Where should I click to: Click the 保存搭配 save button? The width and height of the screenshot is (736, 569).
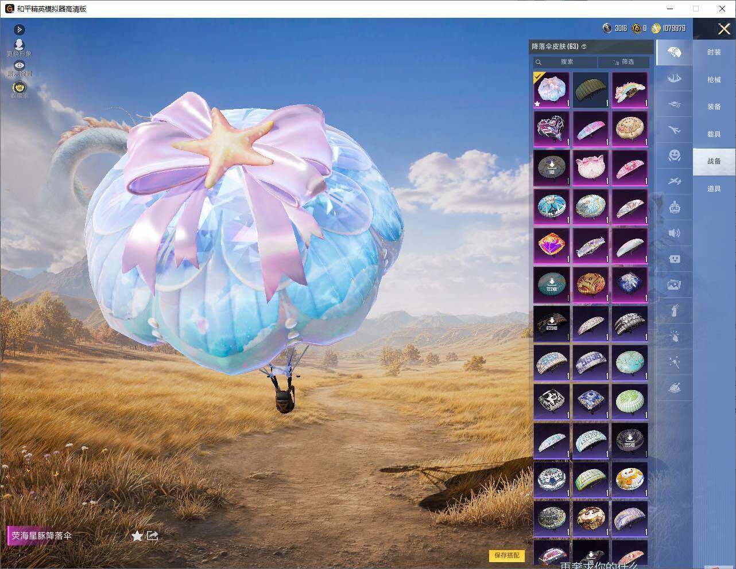507,555
